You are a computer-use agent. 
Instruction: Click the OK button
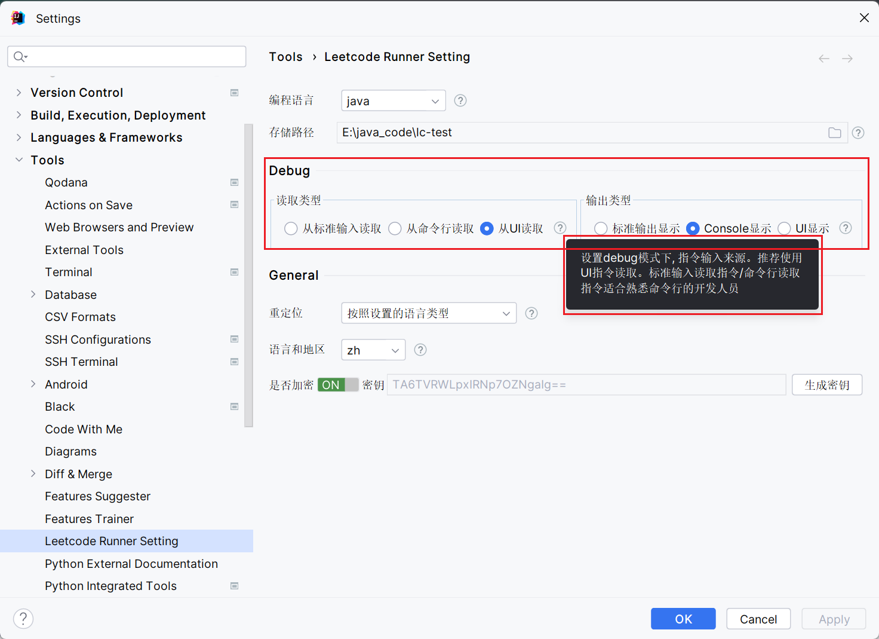tap(683, 619)
